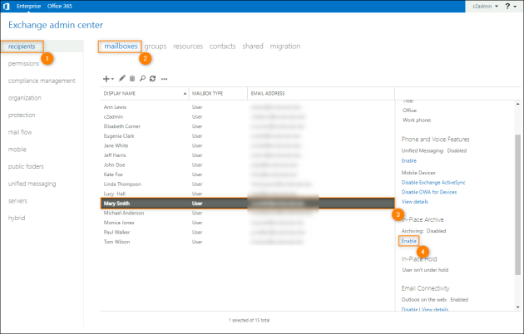Open the contacts tab
Viewport: 524px width, 334px height.
coord(222,47)
